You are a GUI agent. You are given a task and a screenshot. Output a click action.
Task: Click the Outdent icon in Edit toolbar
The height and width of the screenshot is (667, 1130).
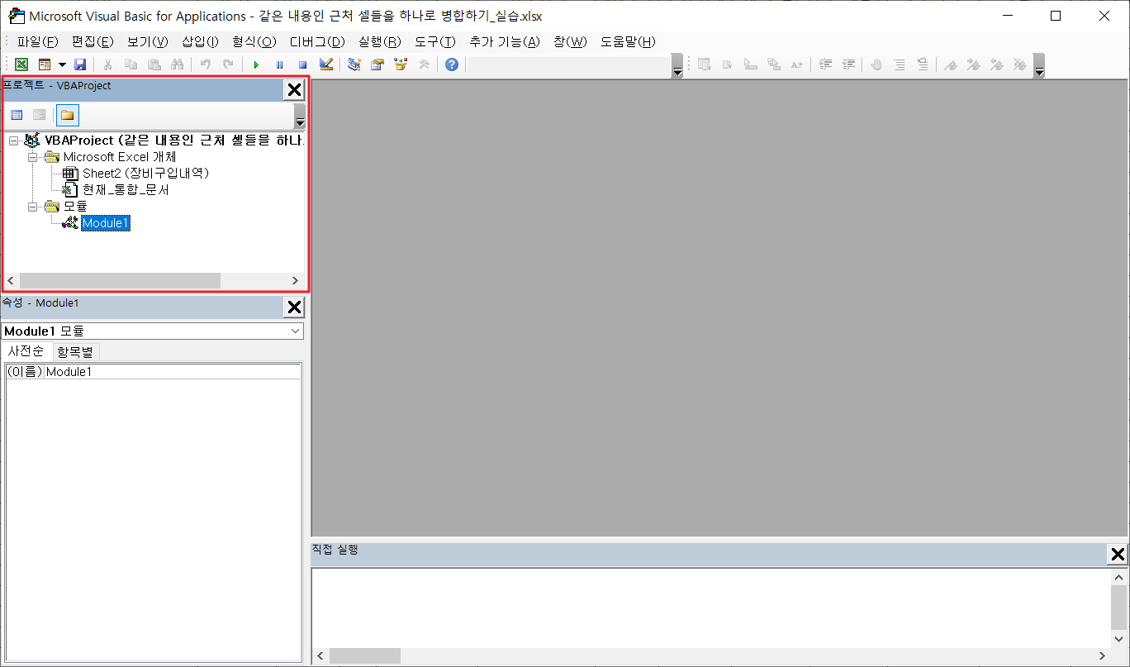(x=848, y=64)
